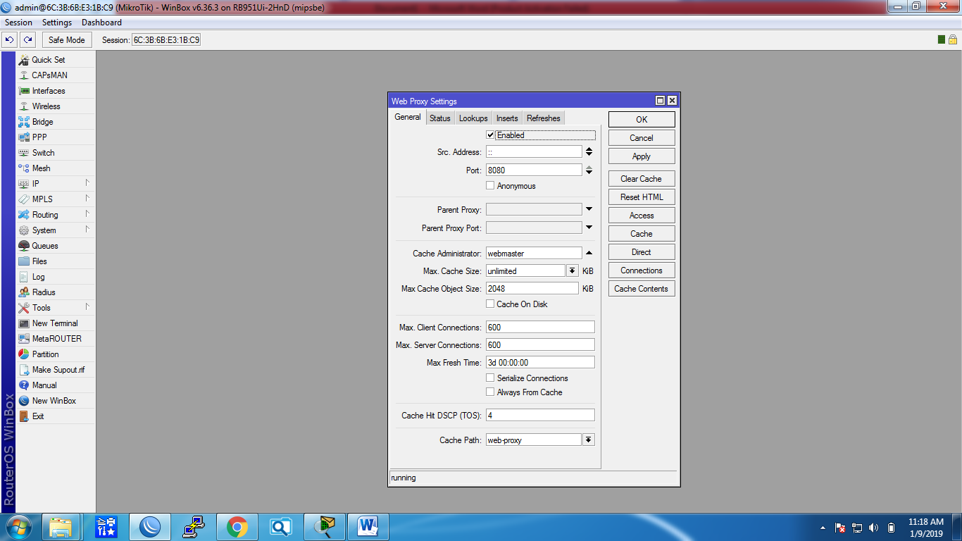Open Interfaces icon in sidebar
The image size is (962, 541).
tap(24, 91)
